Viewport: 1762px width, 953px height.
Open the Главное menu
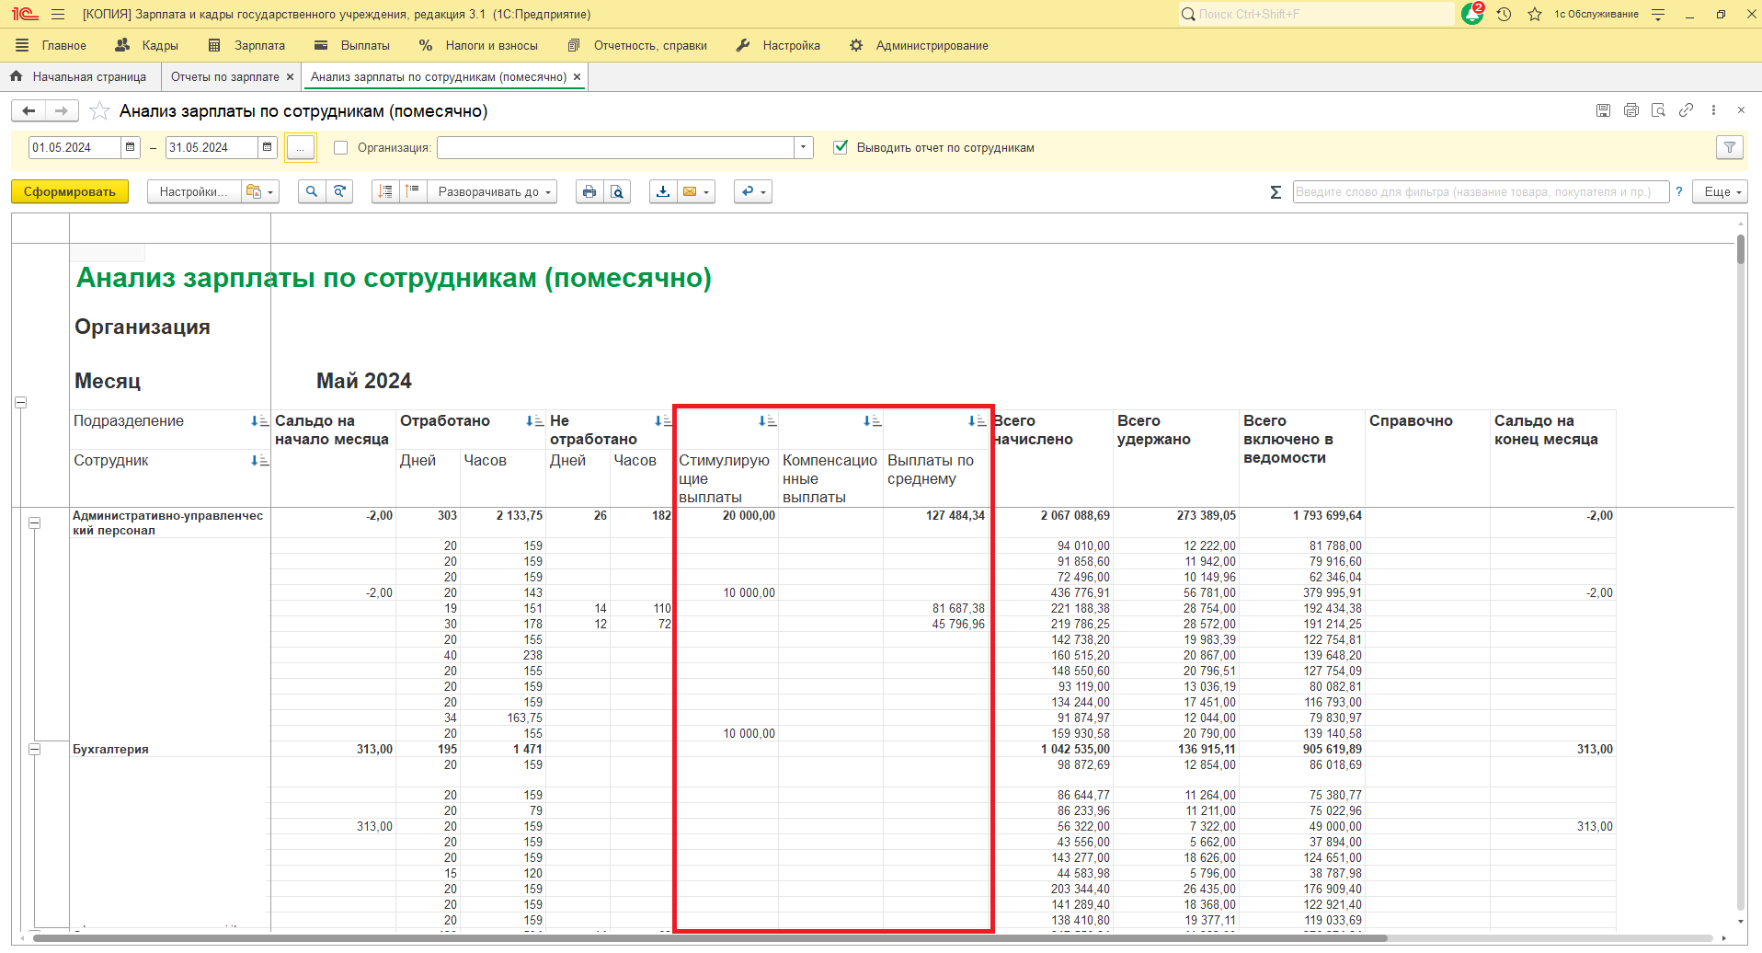[51, 45]
